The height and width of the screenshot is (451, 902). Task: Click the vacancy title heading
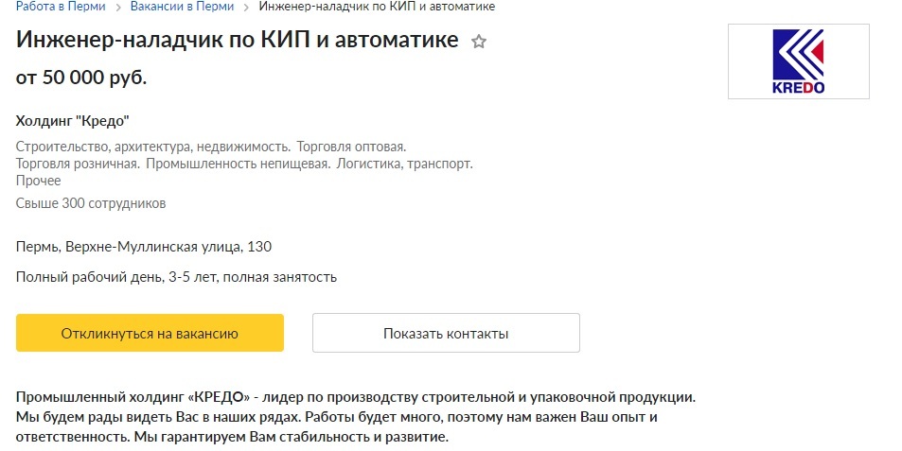tap(237, 41)
